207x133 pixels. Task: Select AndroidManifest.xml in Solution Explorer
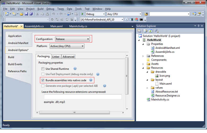pos(168,48)
